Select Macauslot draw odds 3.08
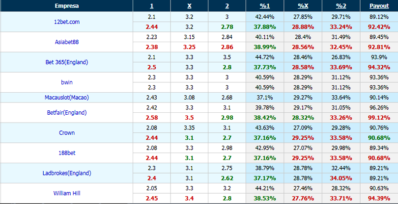Viewport: 398px width, 204px height. pyautogui.click(x=189, y=98)
